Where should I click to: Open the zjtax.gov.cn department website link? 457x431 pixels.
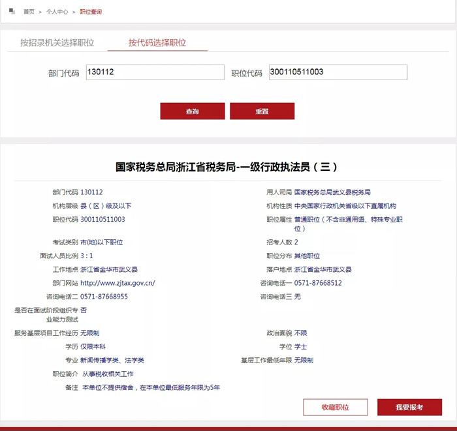coord(118,283)
